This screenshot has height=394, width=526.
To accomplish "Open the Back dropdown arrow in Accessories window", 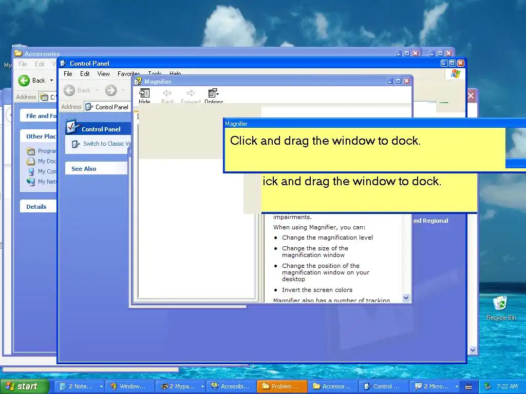I will pos(51,81).
